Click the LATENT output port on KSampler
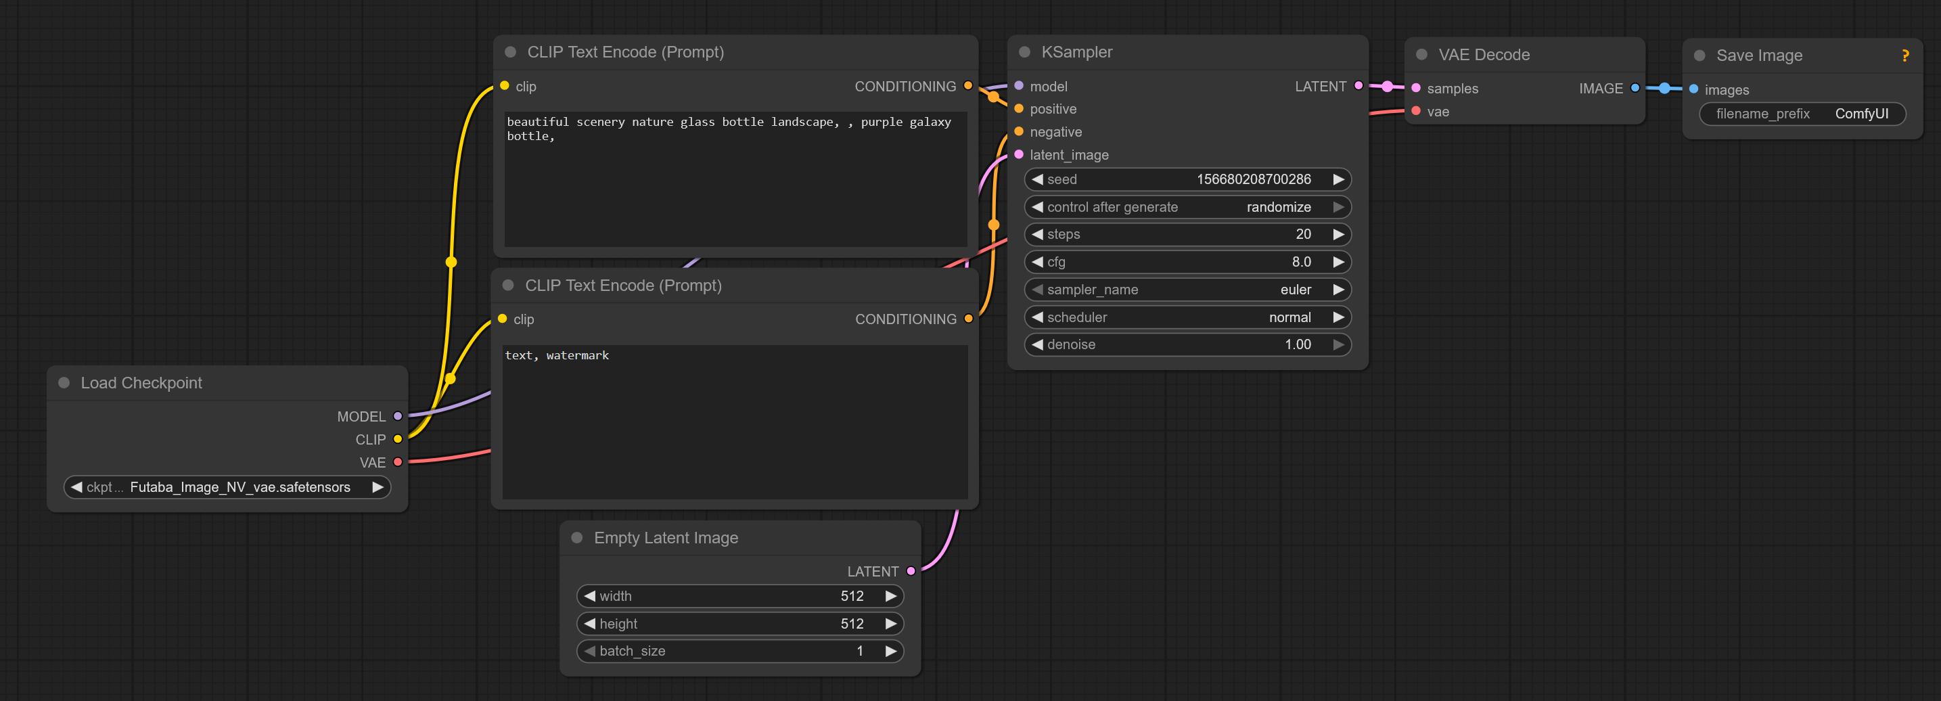This screenshot has width=1941, height=701. [x=1358, y=86]
